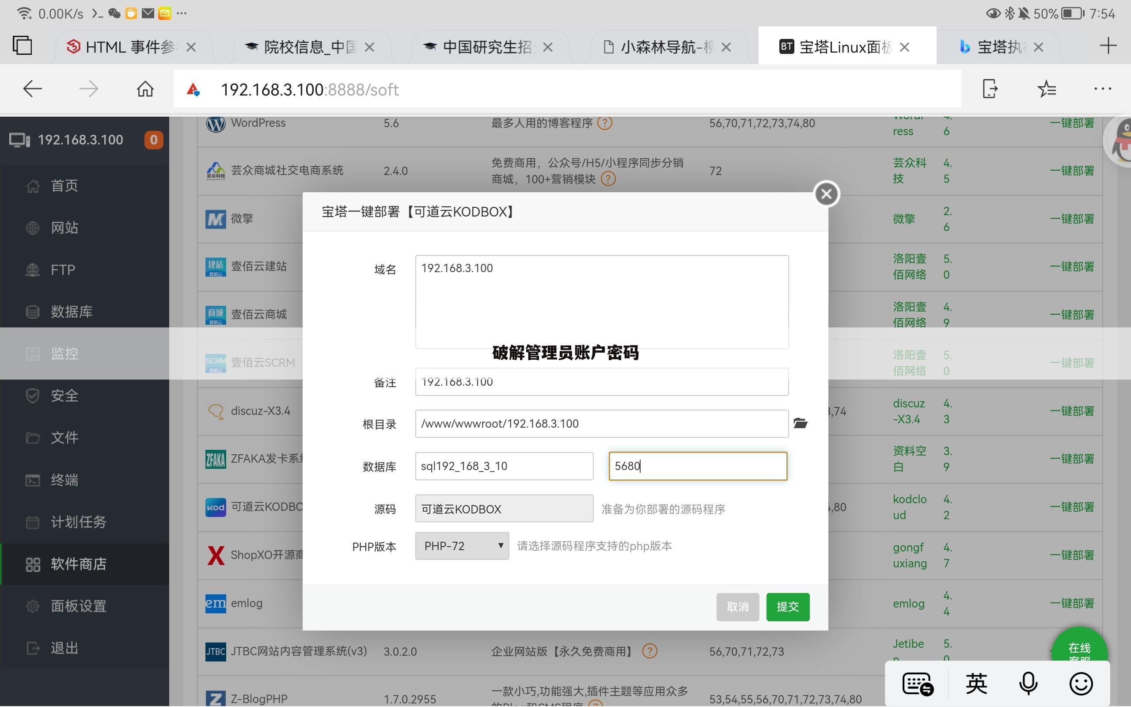
Task: Click the address bar URL 192.168.3.100:8888/soft
Action: [x=309, y=89]
